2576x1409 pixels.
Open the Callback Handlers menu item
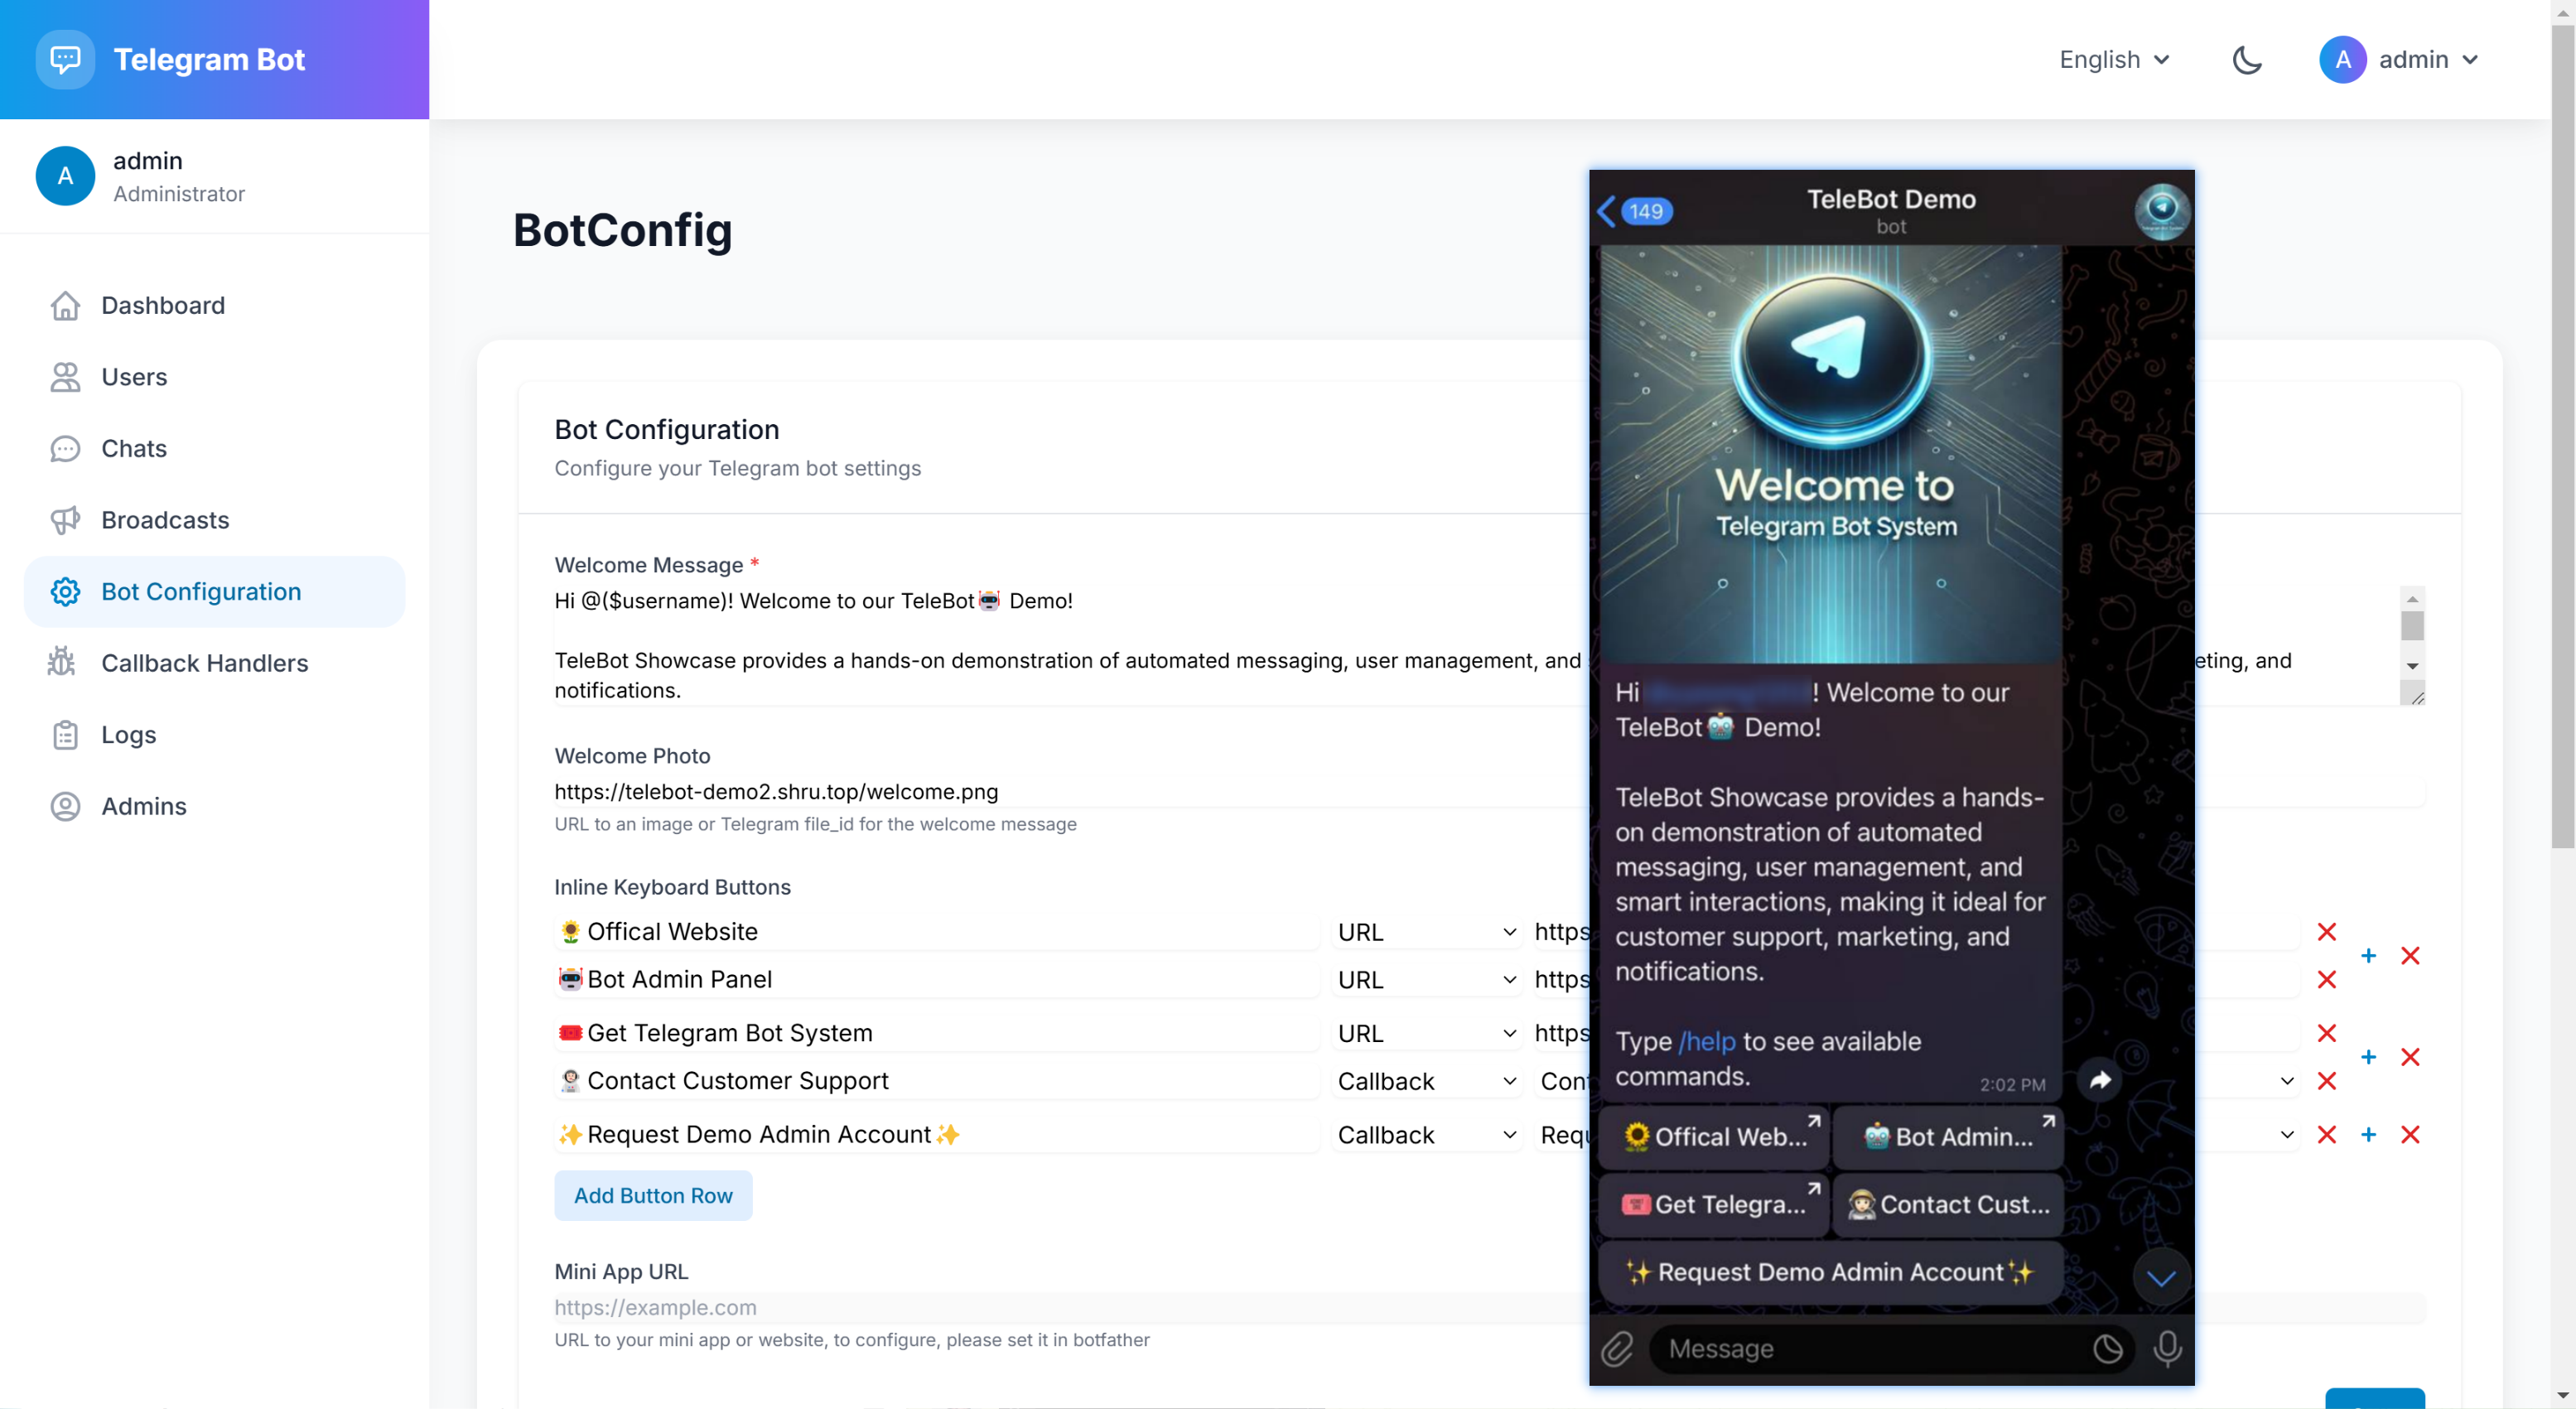214,663
